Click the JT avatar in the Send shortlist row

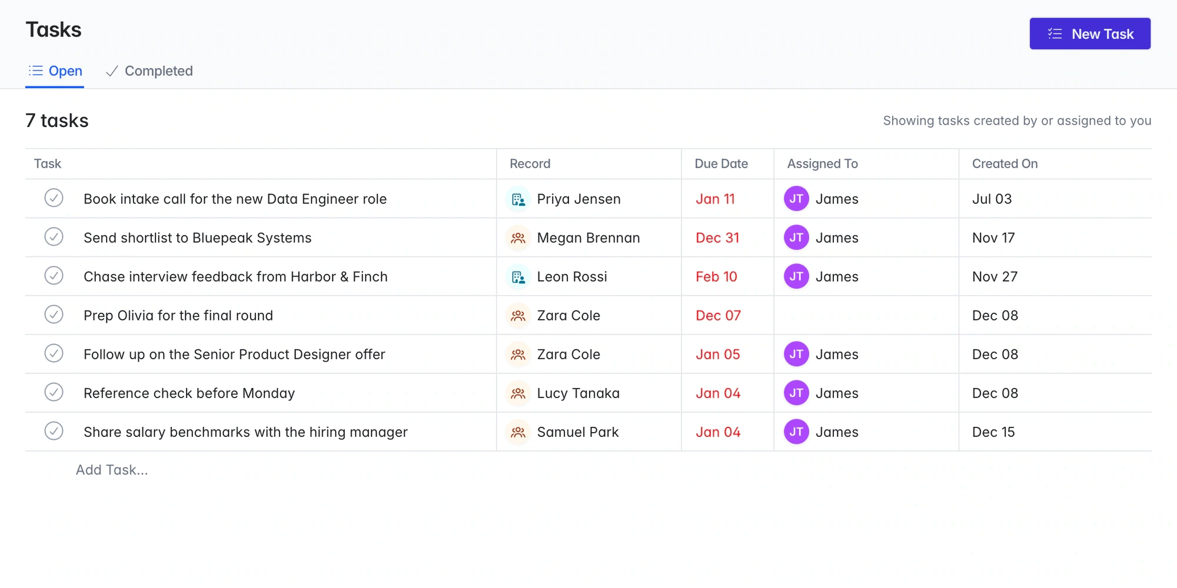click(796, 238)
